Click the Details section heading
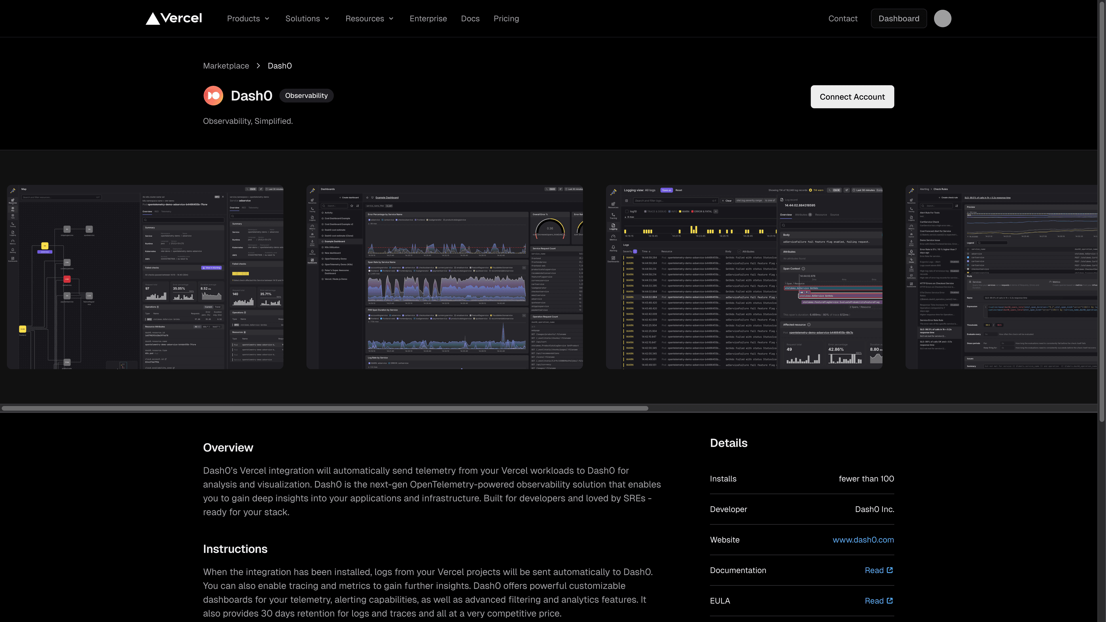The height and width of the screenshot is (622, 1106). tap(729, 443)
